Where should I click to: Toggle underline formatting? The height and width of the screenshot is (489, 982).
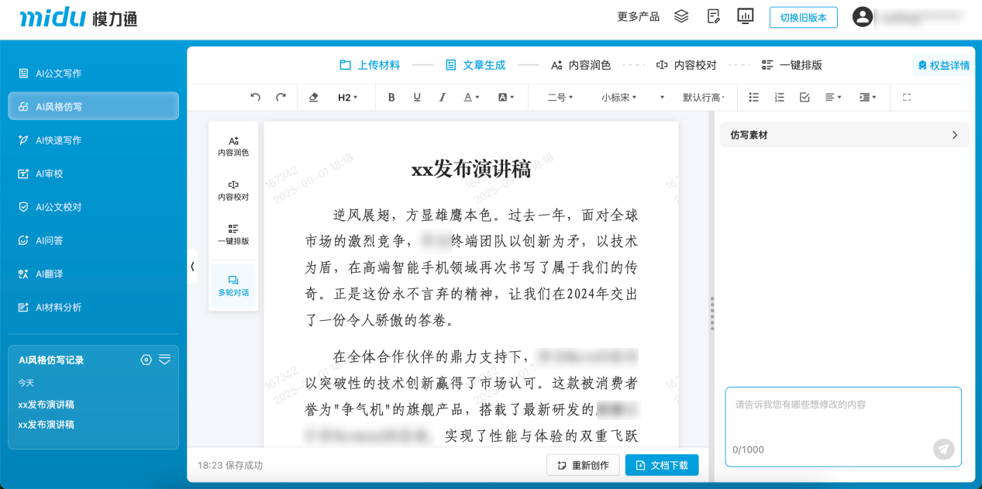coord(416,97)
